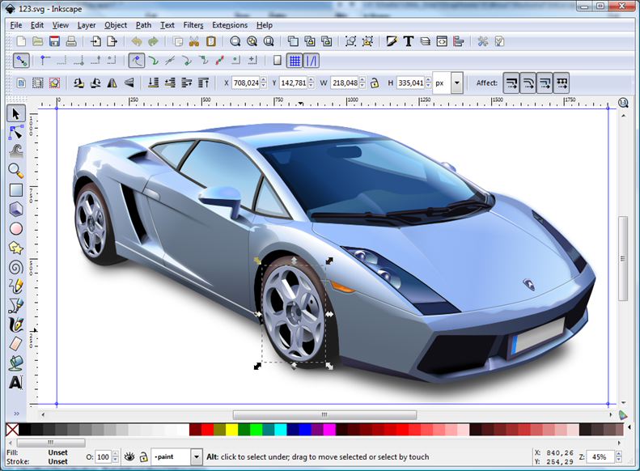The height and width of the screenshot is (471, 640).
Task: Click the W width input field
Action: coord(345,83)
